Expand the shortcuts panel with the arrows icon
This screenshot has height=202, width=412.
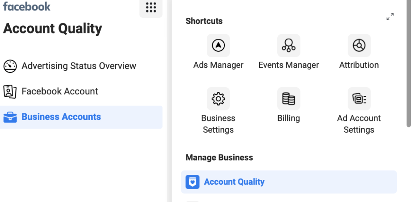pos(390,17)
